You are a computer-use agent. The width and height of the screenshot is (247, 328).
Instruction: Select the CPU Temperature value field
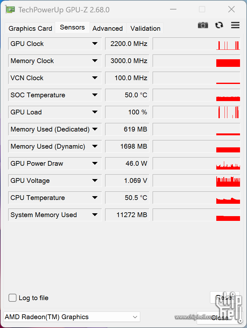(127, 198)
